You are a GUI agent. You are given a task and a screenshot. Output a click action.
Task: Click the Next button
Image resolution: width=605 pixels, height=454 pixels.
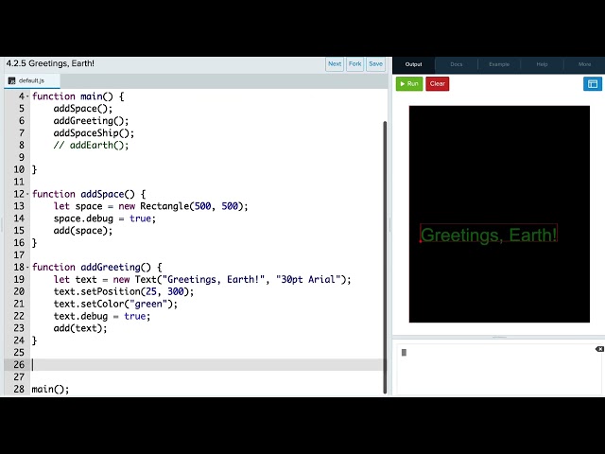click(x=335, y=64)
